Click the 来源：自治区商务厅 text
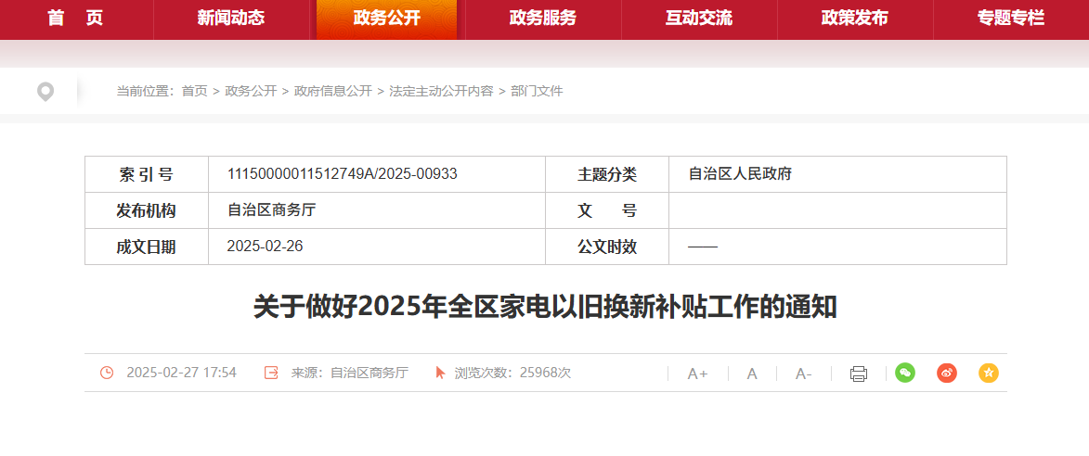 [349, 373]
